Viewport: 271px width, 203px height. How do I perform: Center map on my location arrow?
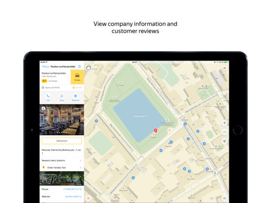coord(224,141)
